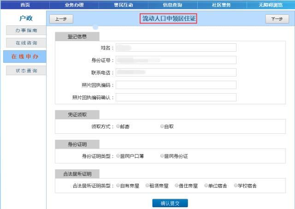Click the 下一步 button
Screen dimensions: 295x209
click(277, 19)
